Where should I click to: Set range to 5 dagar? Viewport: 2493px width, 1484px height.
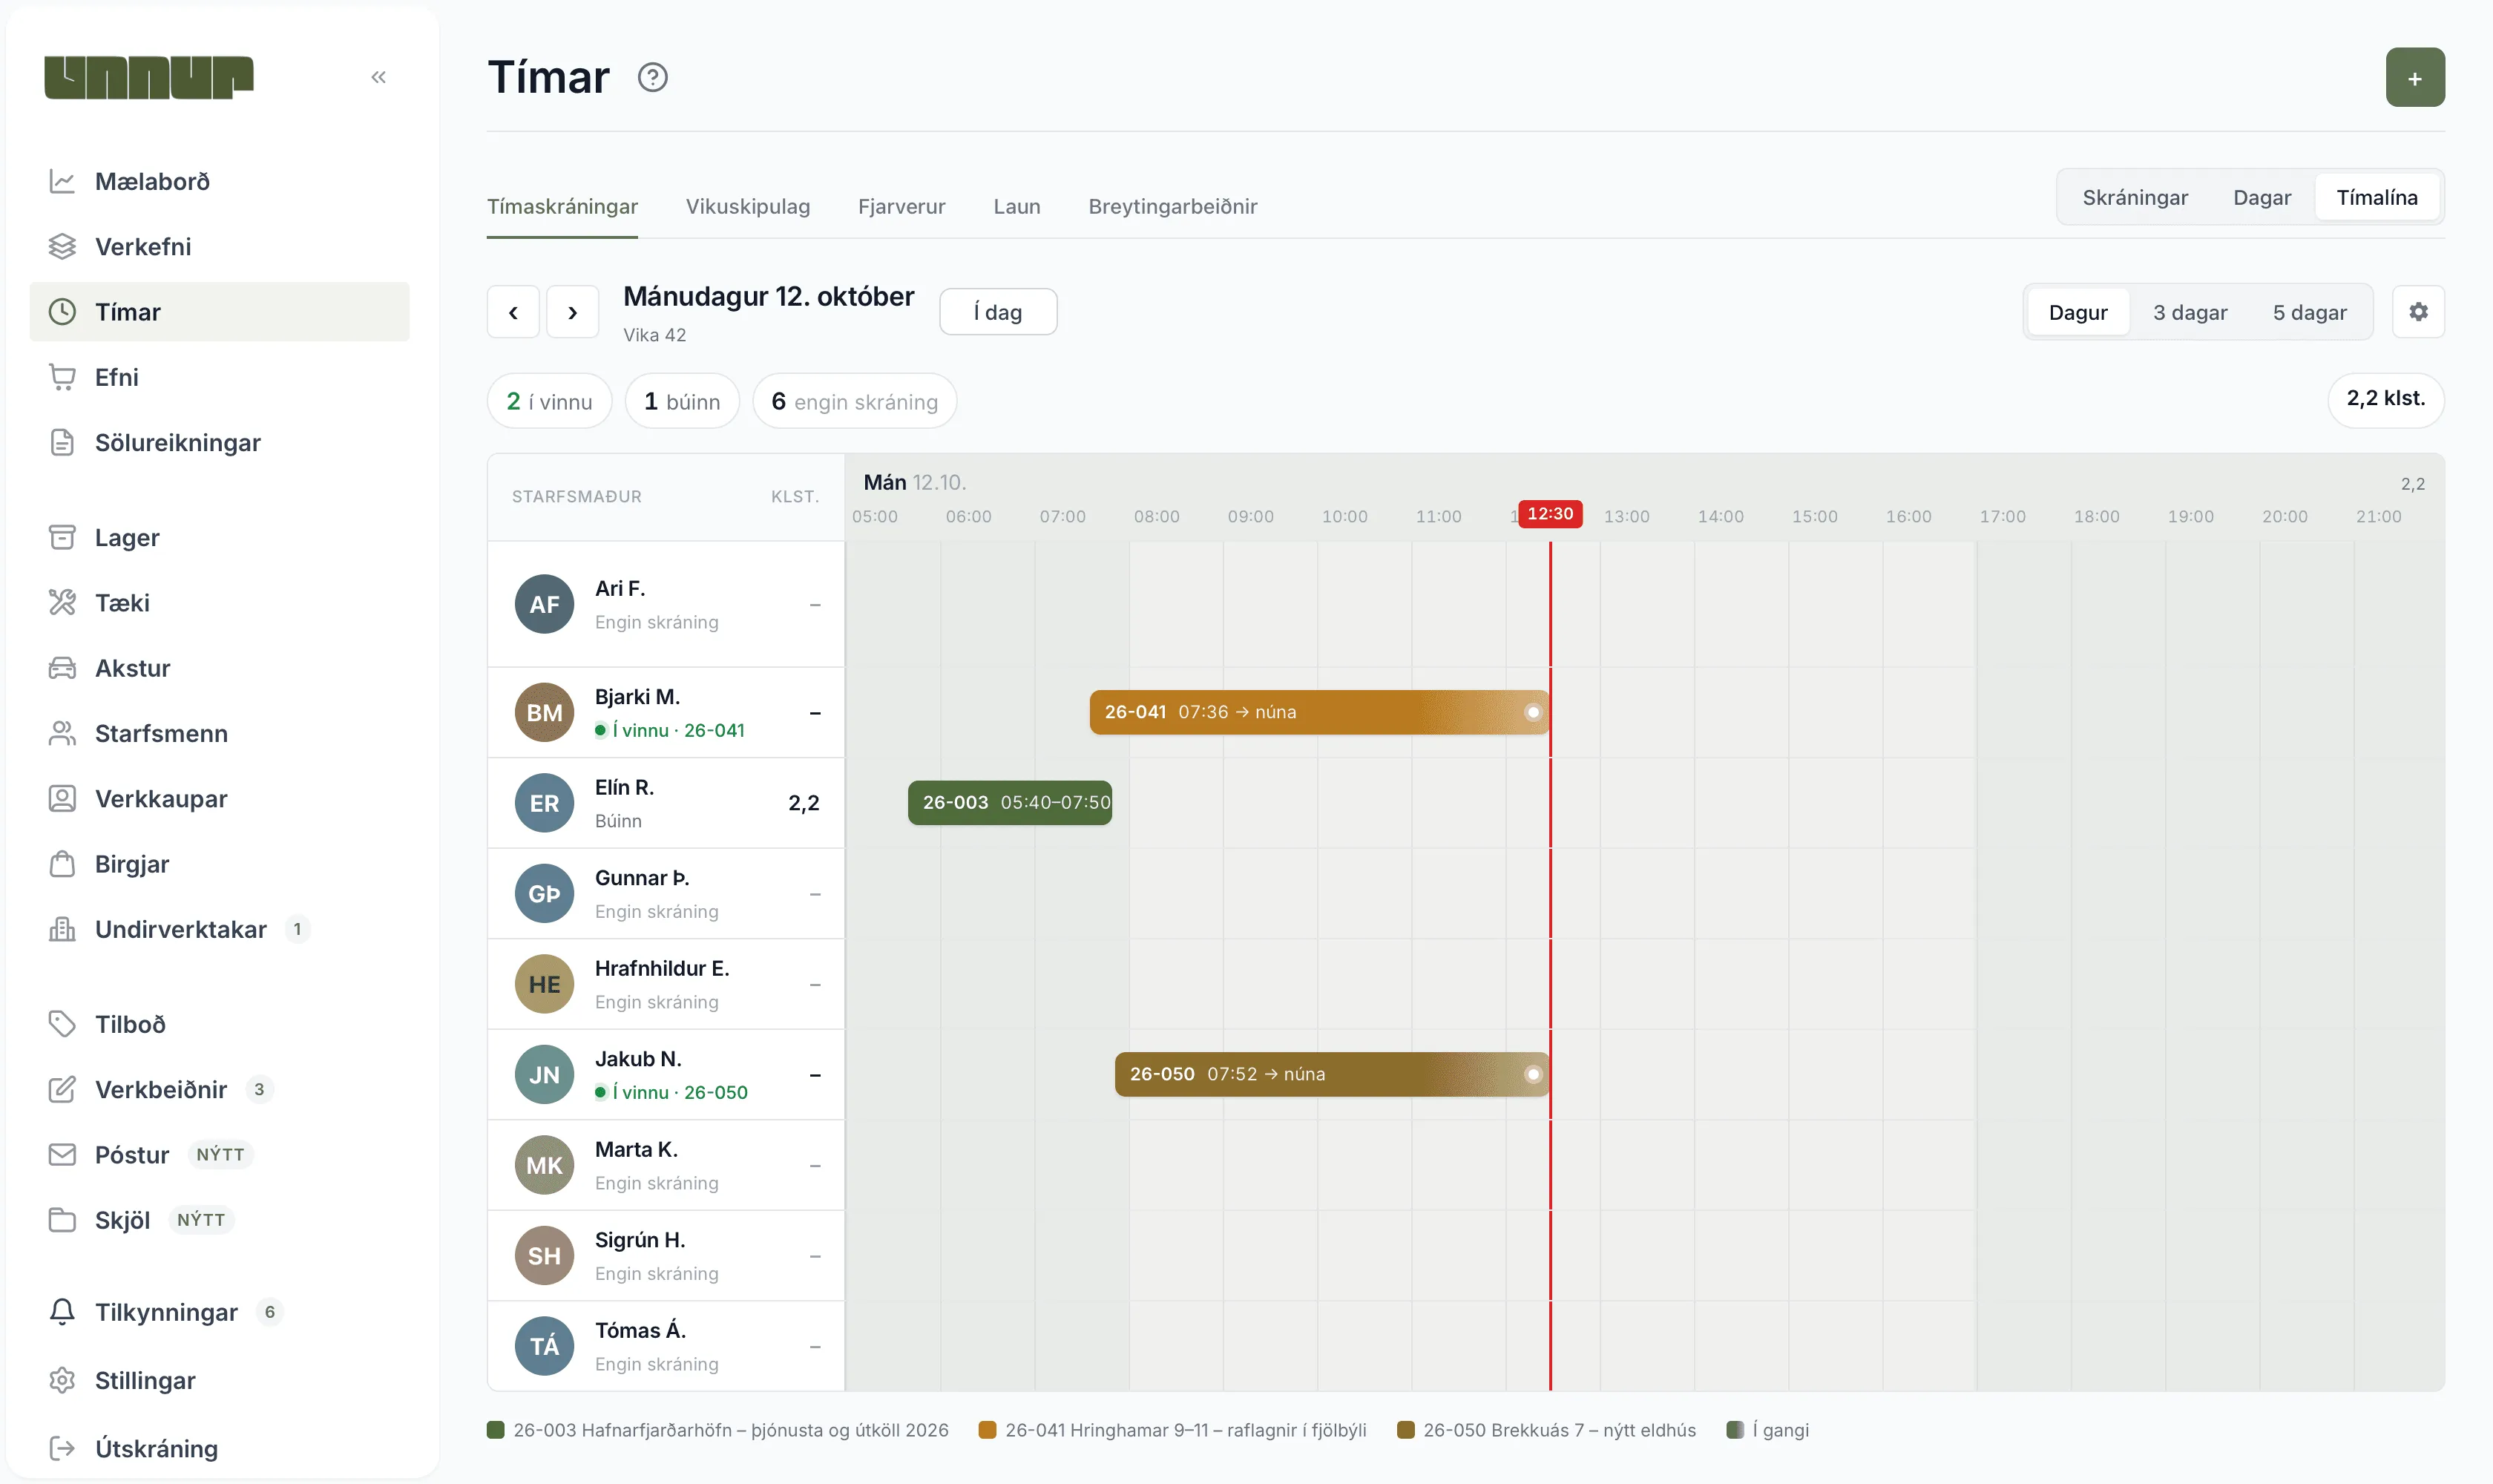click(2309, 312)
